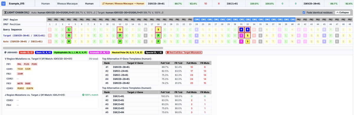Click the W67R mutation chip

click(20, 84)
